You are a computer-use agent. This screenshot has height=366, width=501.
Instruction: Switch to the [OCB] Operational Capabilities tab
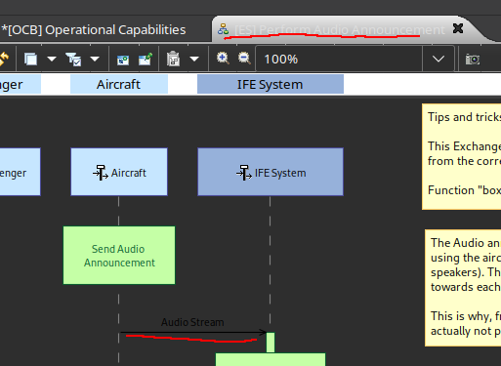point(94,30)
